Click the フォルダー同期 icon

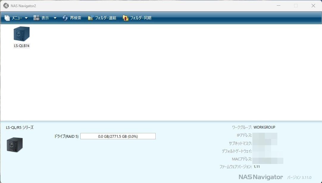(126, 18)
